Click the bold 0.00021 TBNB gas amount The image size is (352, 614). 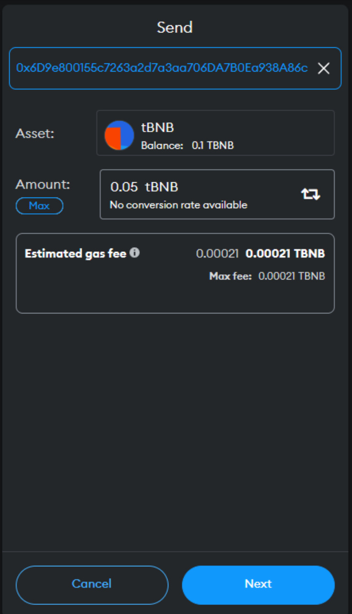(x=285, y=253)
